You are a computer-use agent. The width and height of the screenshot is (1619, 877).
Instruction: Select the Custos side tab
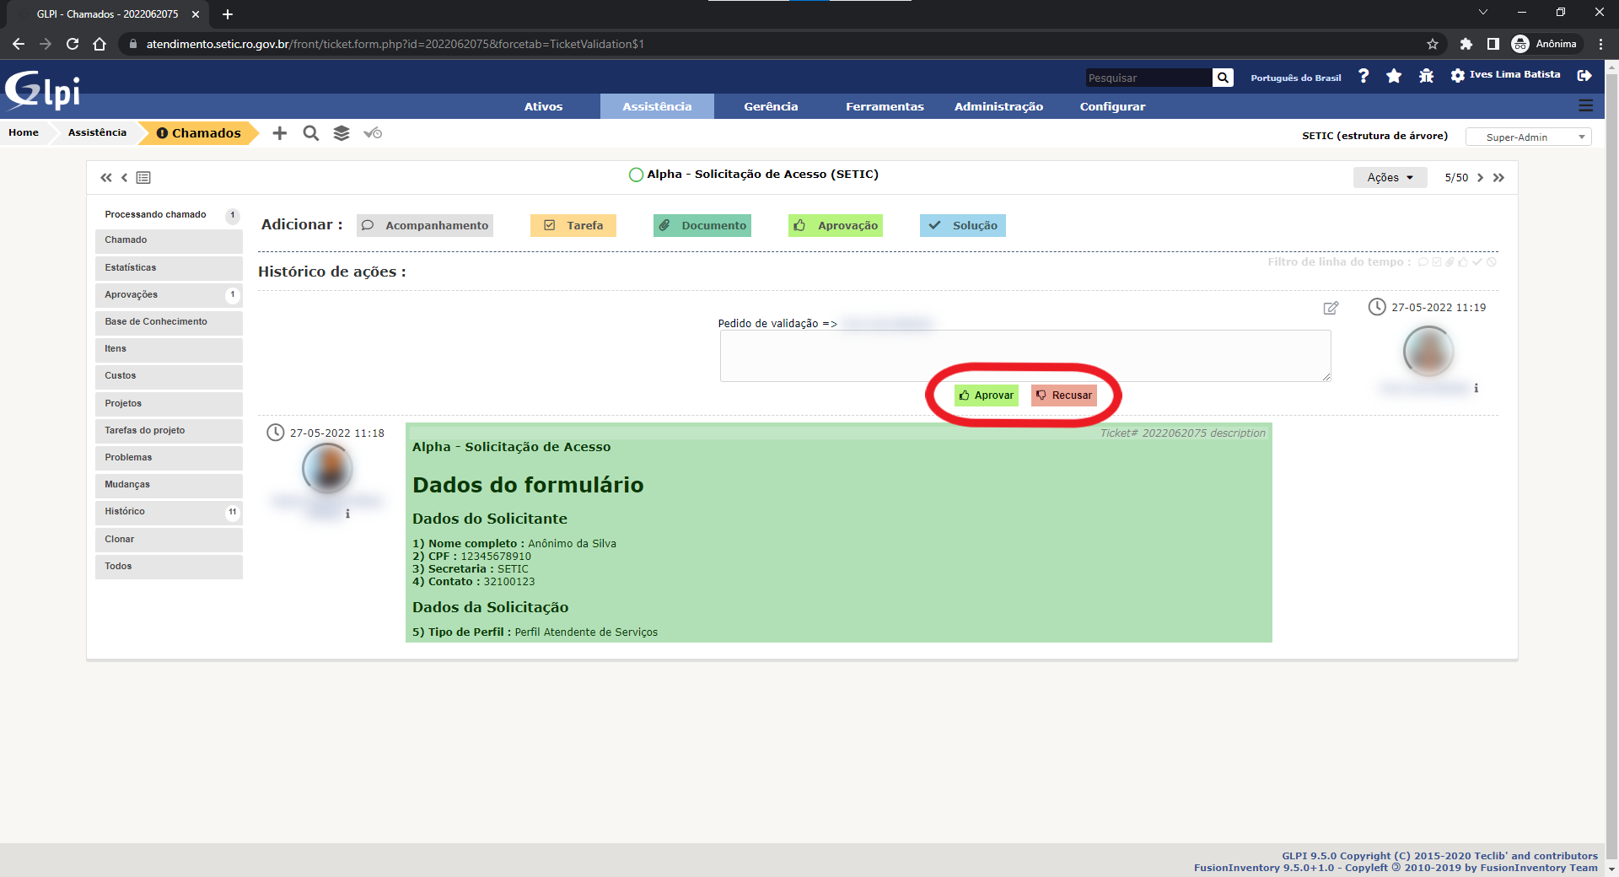(169, 376)
